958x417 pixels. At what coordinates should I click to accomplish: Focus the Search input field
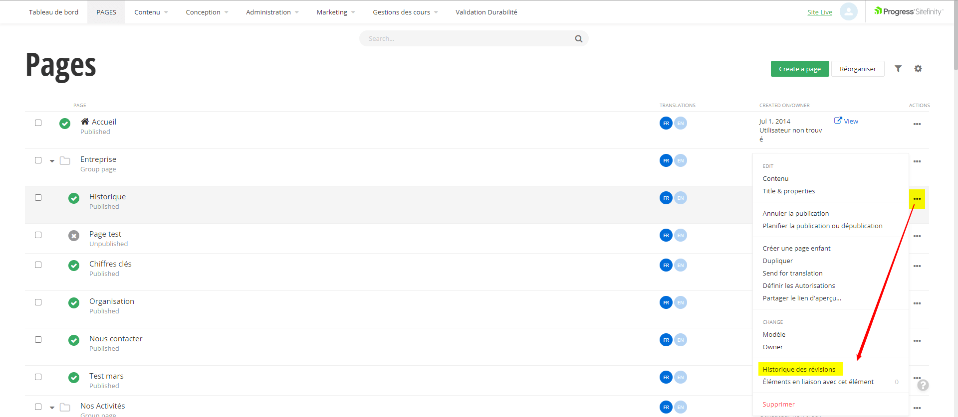[x=467, y=39]
